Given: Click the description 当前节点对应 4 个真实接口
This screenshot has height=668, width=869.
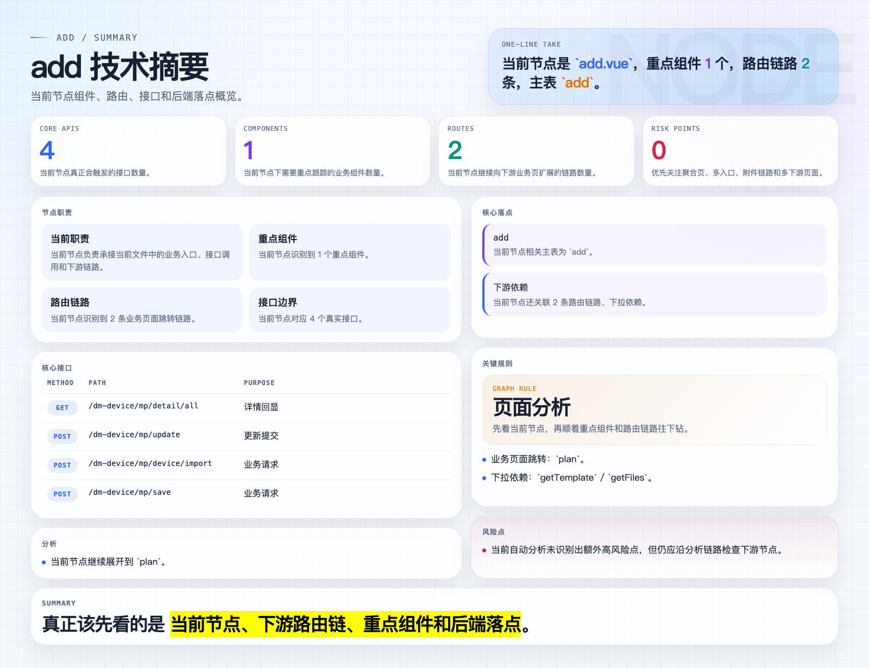Looking at the screenshot, I should pyautogui.click(x=311, y=319).
